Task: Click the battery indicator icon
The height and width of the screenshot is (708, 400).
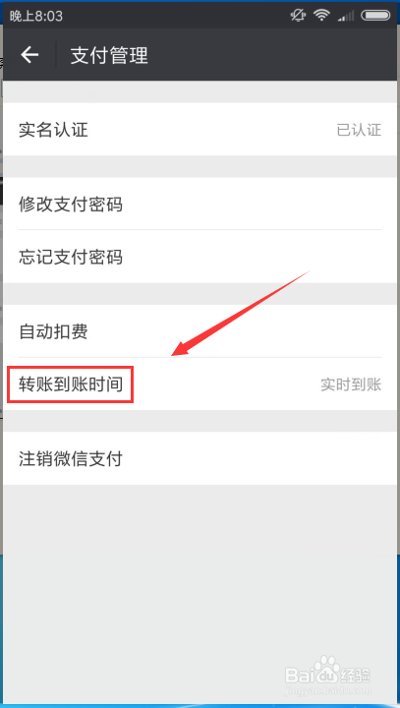Action: pos(375,16)
